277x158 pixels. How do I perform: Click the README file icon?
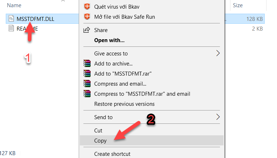point(11,29)
